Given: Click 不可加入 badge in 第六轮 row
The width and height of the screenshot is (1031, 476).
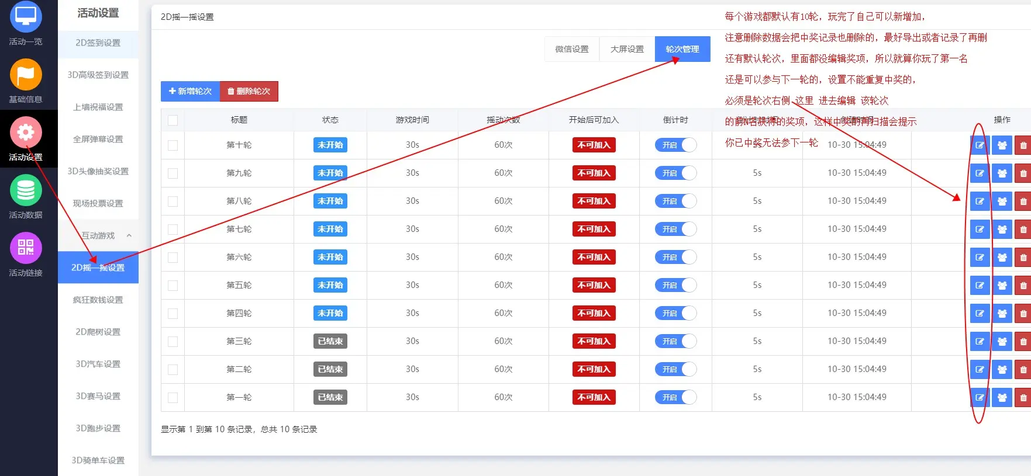Looking at the screenshot, I should [x=594, y=258].
